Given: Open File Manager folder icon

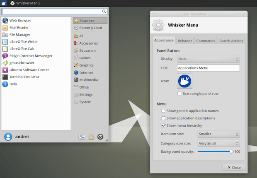Looking at the screenshot, I should [5, 34].
